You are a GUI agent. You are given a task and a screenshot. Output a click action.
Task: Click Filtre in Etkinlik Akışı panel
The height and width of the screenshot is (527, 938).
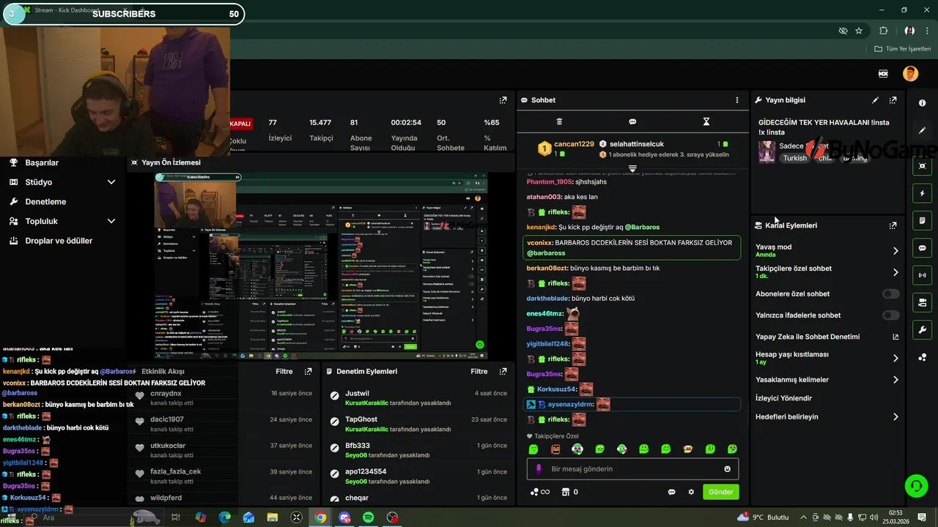click(284, 372)
